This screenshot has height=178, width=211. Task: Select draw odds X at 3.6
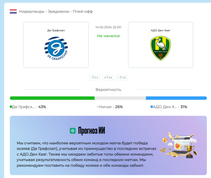tap(108, 77)
